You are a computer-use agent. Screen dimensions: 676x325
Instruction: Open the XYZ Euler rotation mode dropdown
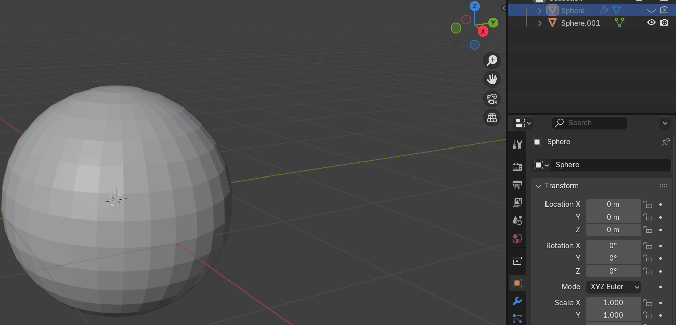click(613, 287)
